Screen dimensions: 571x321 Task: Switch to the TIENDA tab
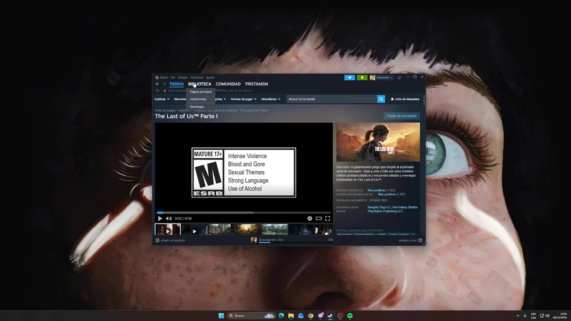point(177,84)
